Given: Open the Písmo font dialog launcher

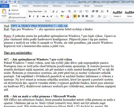Looking at the screenshot, I should point(70,21).
